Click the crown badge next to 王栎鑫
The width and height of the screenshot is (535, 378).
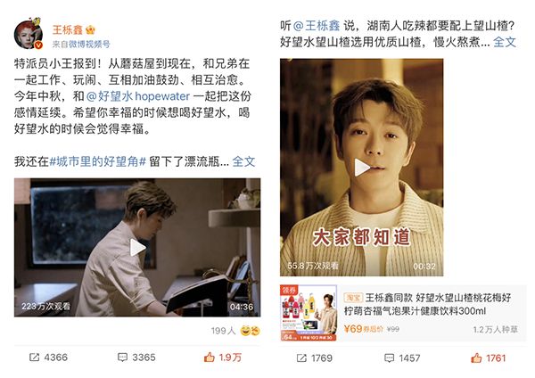[90, 30]
